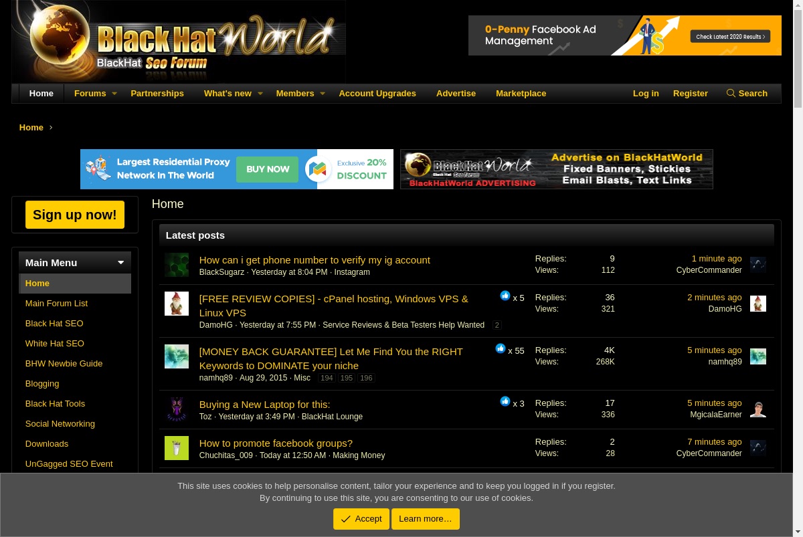Click Advertise on BlackHatWorld banner
Image resolution: width=803 pixels, height=537 pixels.
point(557,169)
